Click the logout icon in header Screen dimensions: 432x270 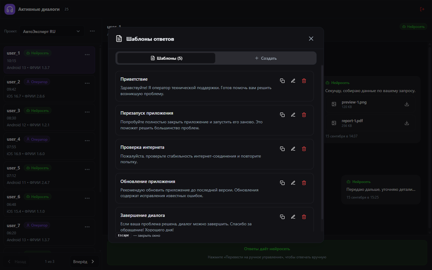(422, 9)
